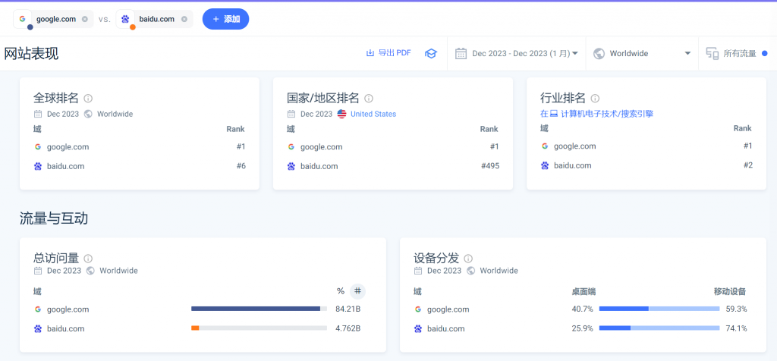Click baidu.com in the 设备分发 card

pyautogui.click(x=446, y=328)
